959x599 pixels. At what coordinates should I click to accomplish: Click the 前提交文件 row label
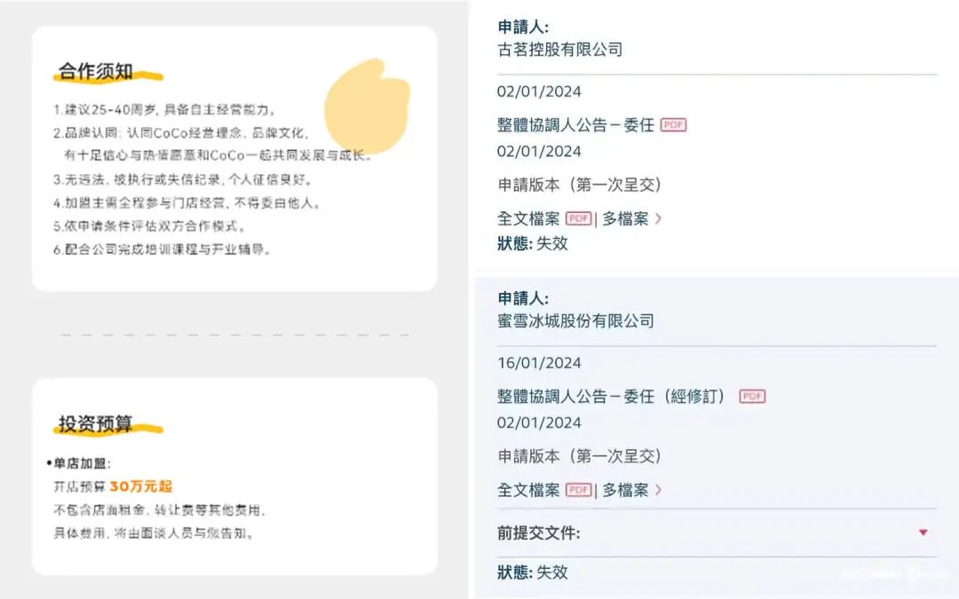tap(538, 533)
